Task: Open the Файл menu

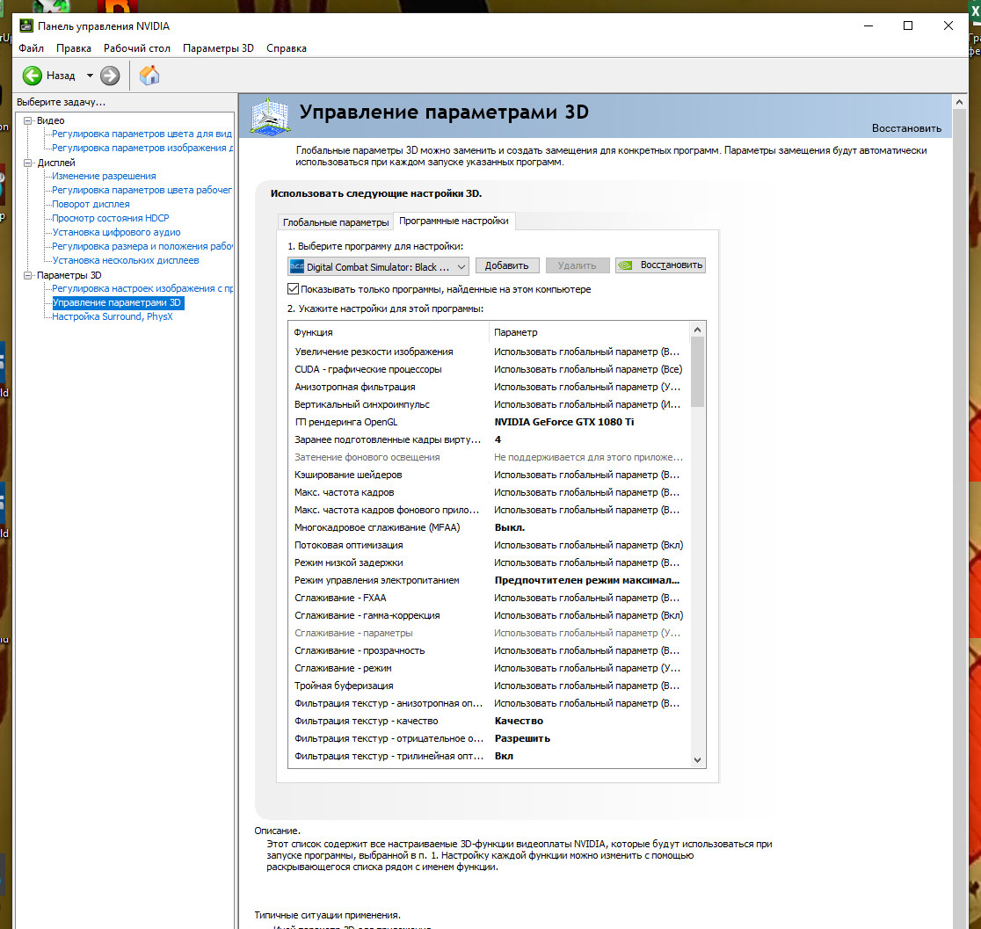Action: point(32,48)
